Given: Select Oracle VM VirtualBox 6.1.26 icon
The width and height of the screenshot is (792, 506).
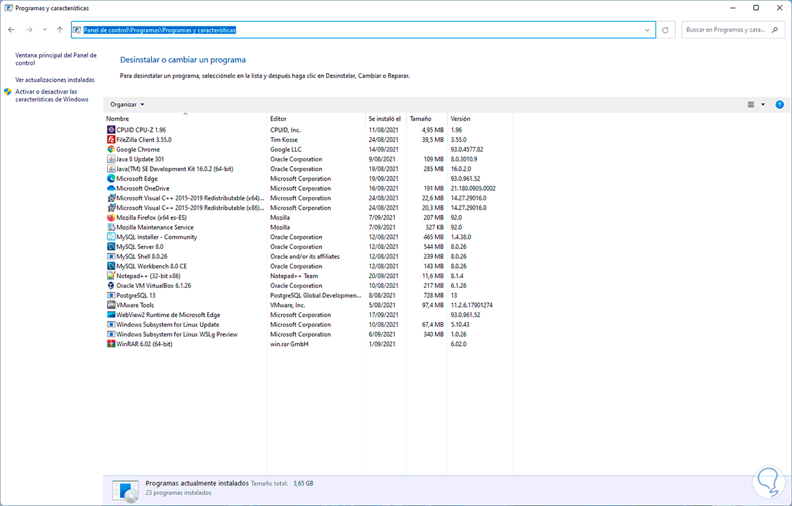Looking at the screenshot, I should (111, 285).
